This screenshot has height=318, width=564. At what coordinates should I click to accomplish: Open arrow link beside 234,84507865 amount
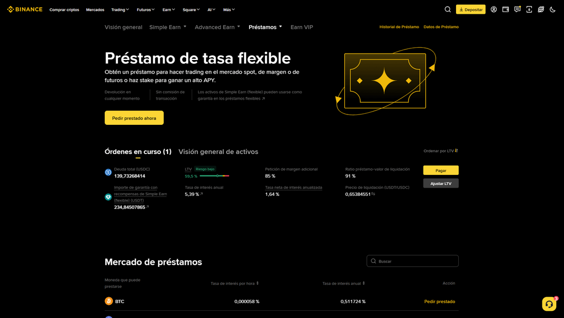(148, 207)
